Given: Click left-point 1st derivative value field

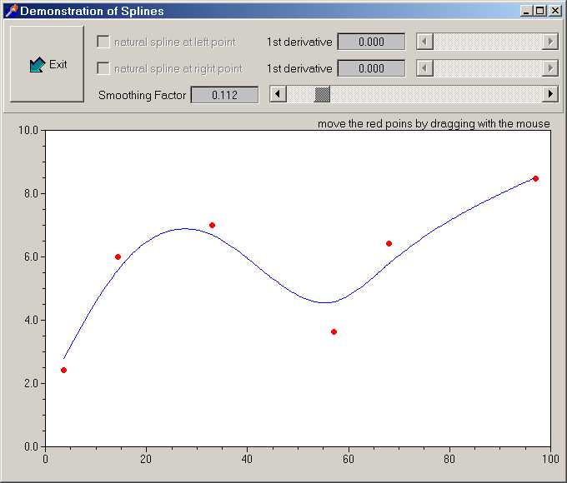Looking at the screenshot, I should [371, 42].
